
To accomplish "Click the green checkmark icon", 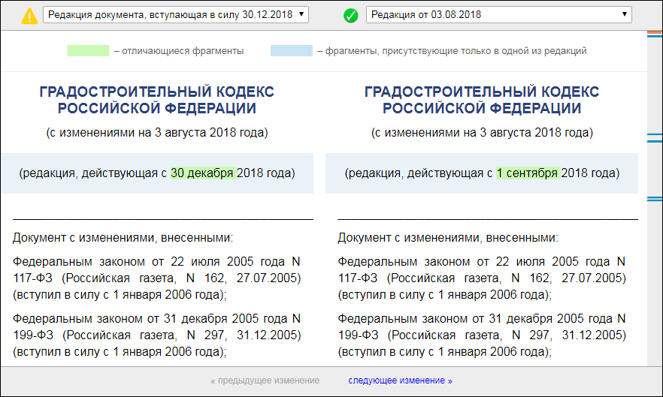I will [350, 15].
